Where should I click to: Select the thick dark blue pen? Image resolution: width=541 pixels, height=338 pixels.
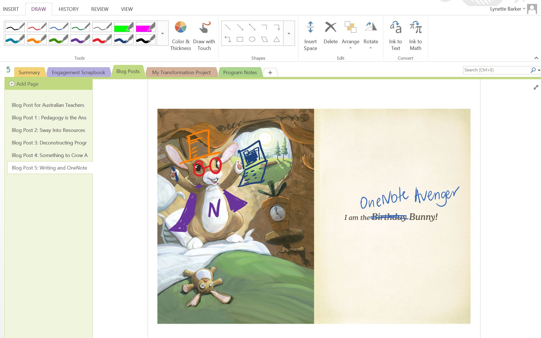coord(124,39)
